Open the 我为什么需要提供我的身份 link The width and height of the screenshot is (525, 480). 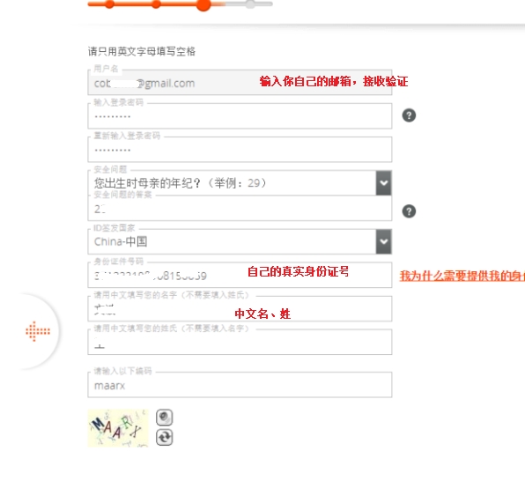tap(462, 276)
